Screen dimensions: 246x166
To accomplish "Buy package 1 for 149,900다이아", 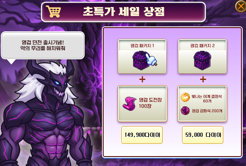I will [x=142, y=135].
